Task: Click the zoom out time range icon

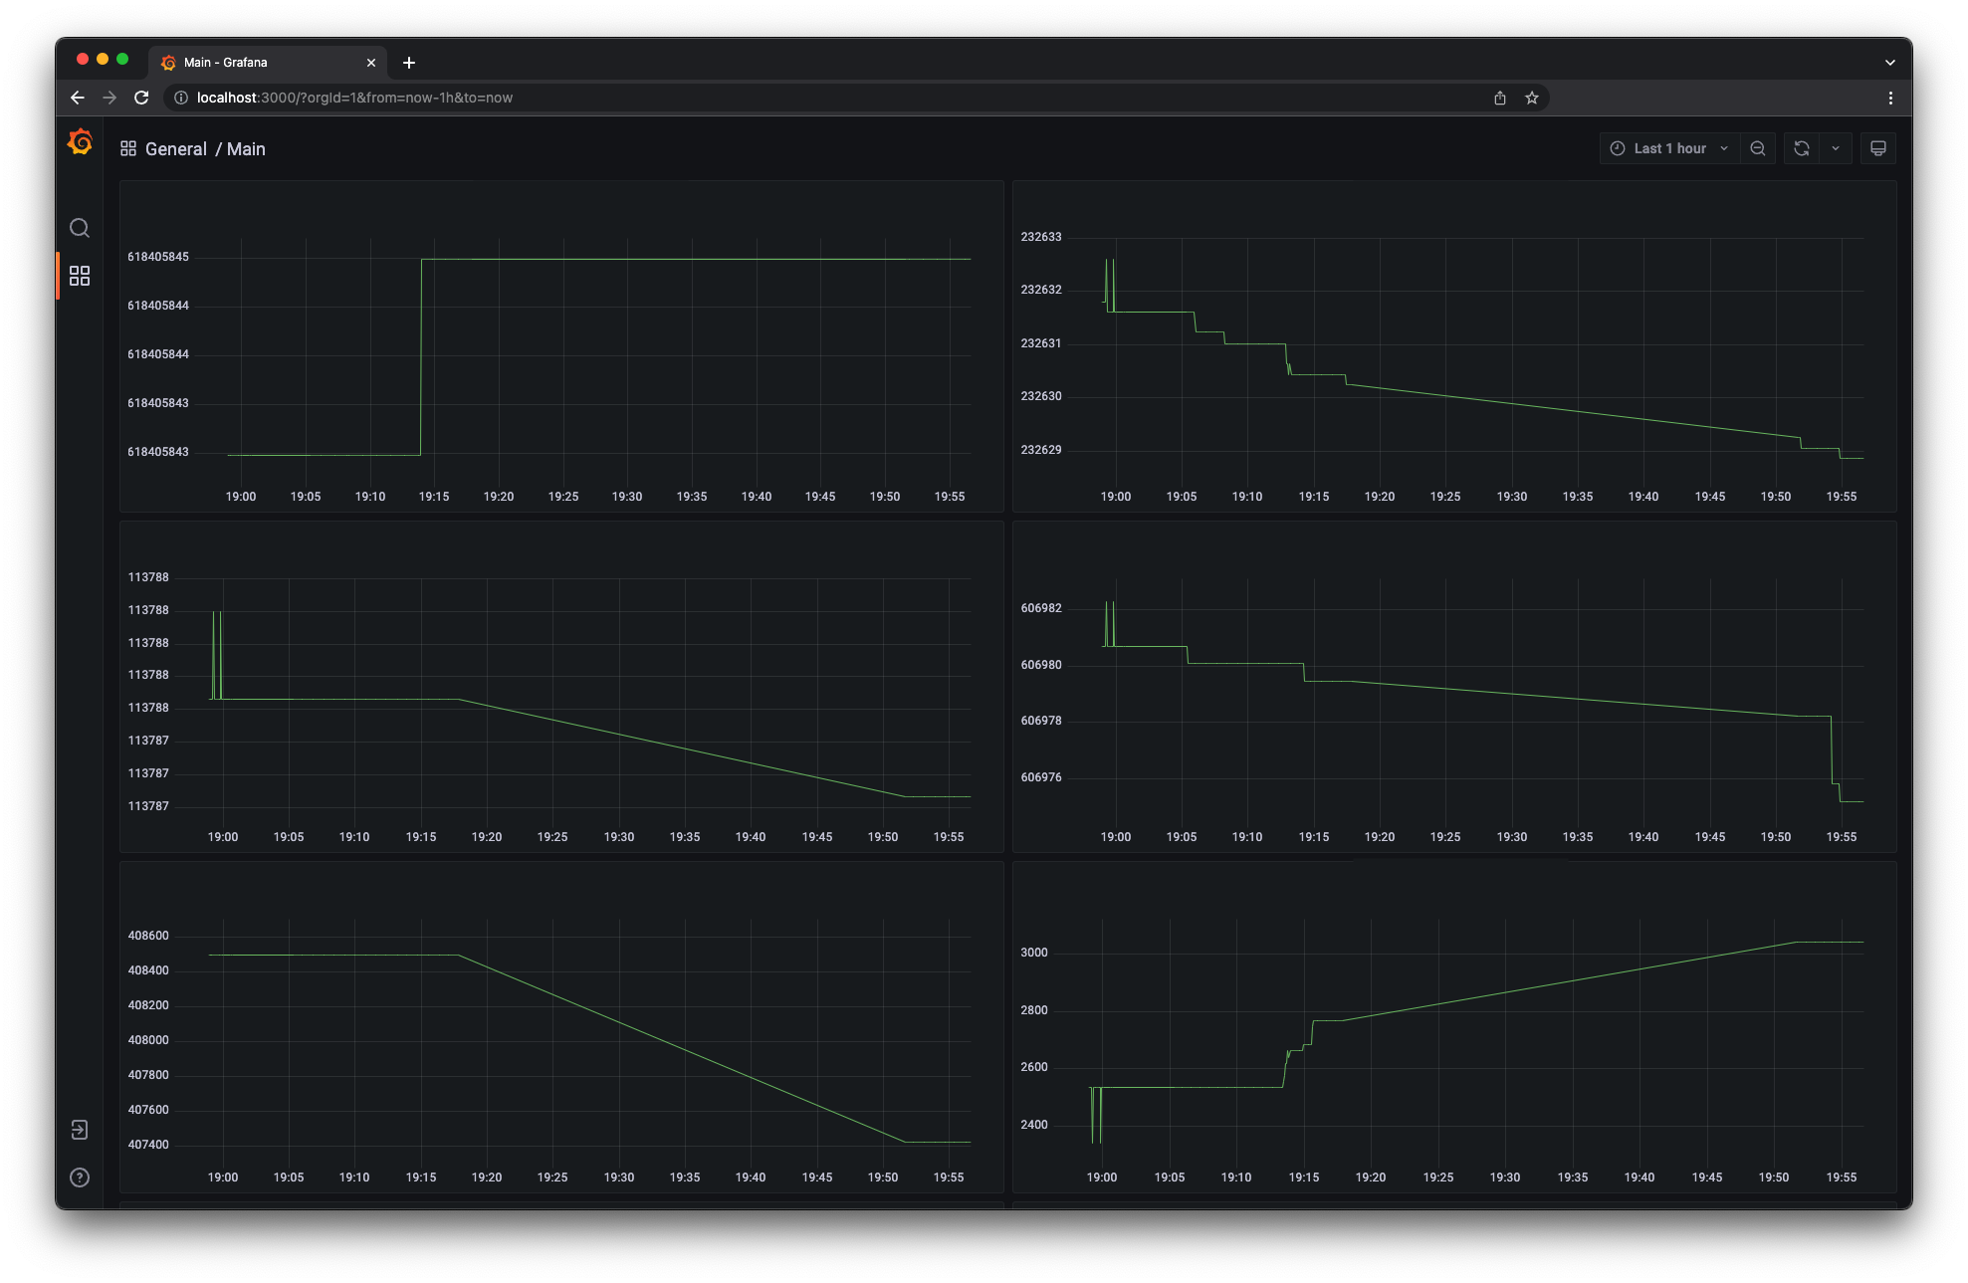Action: click(x=1758, y=148)
